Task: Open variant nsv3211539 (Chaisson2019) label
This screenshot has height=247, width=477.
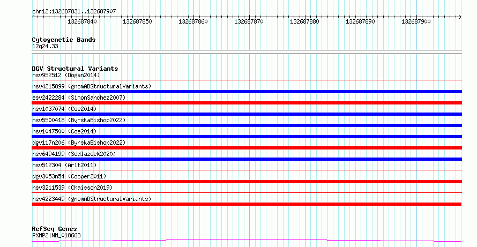Action: [72, 188]
